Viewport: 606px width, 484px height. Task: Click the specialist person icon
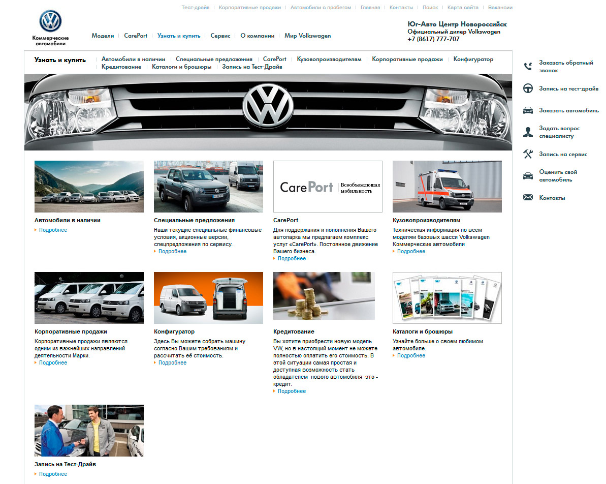tap(528, 132)
